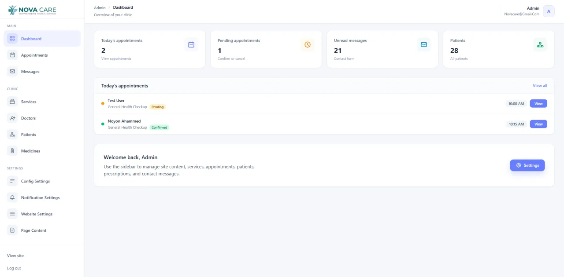Click the Appointments calendar icon in sidebar
The image size is (564, 277).
point(12,55)
